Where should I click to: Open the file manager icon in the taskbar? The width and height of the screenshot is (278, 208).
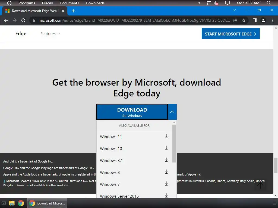12,203
